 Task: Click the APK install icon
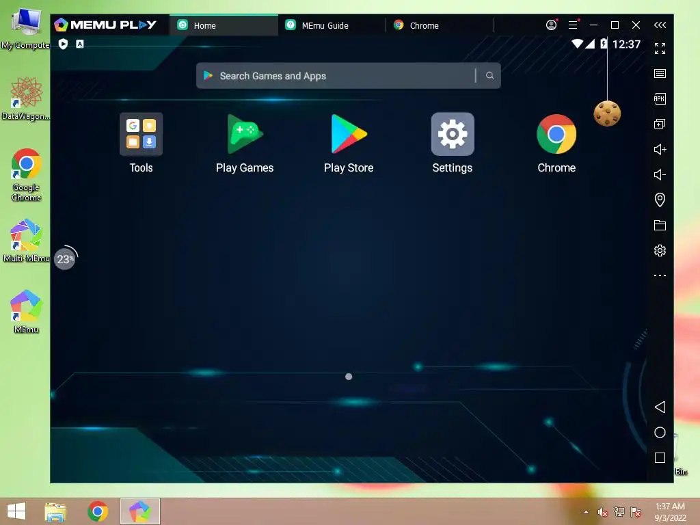click(660, 98)
